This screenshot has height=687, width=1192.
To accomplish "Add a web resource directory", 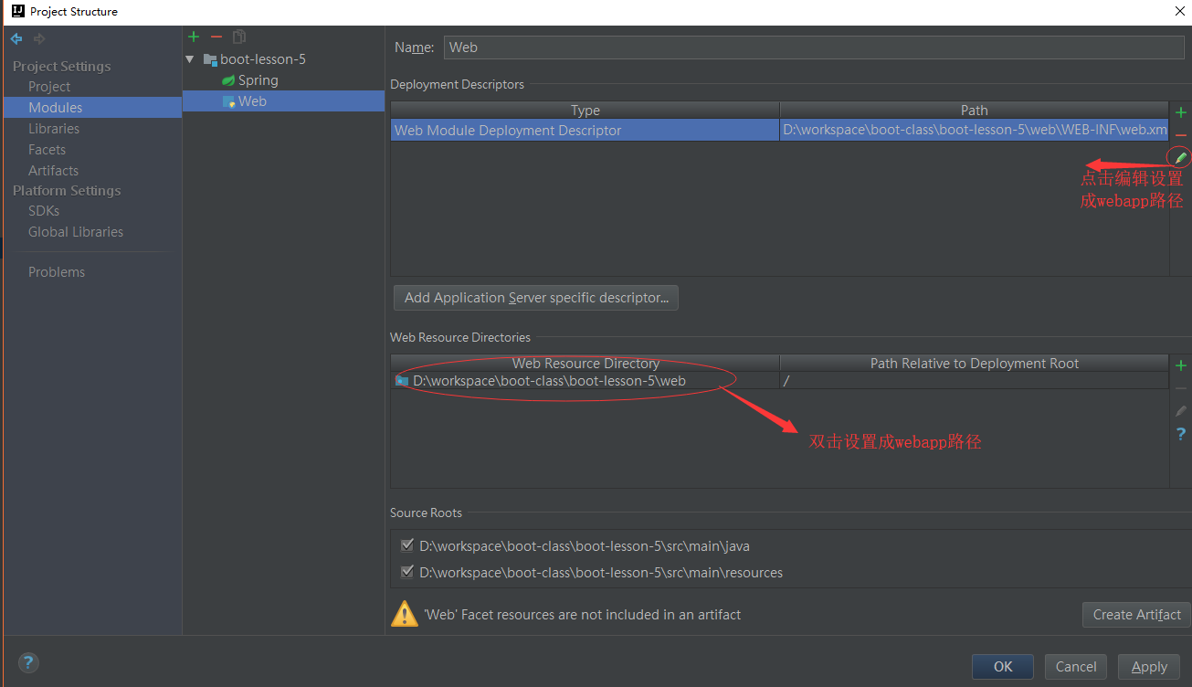I will click(1181, 365).
